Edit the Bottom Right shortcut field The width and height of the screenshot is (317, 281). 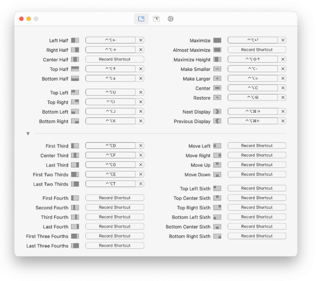[x=111, y=121]
